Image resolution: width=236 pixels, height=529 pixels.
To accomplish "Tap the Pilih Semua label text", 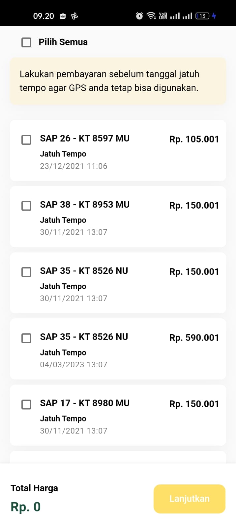I will click(x=63, y=42).
